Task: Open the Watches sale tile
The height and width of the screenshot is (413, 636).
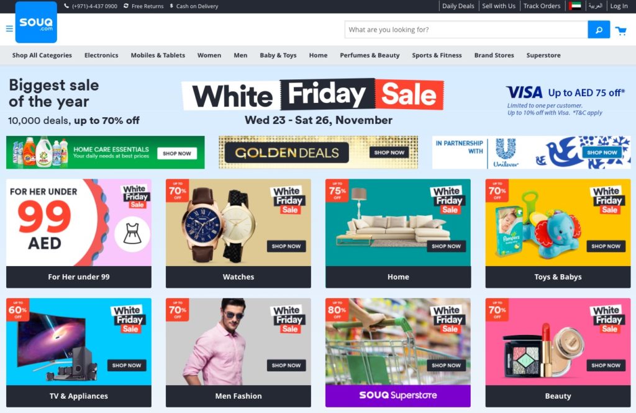Action: 238,234
